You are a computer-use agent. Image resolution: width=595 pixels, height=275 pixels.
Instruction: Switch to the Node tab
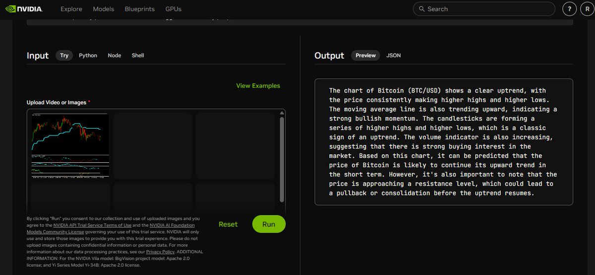[115, 55]
